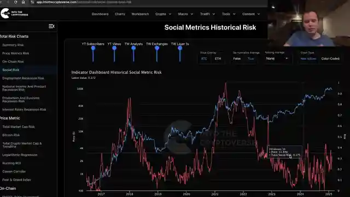Open Cowen Corridor chart
Screen dimensions: 350x197
tap(14, 171)
